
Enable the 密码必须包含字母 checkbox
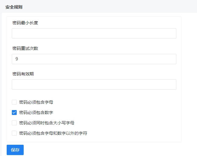coord(14,102)
